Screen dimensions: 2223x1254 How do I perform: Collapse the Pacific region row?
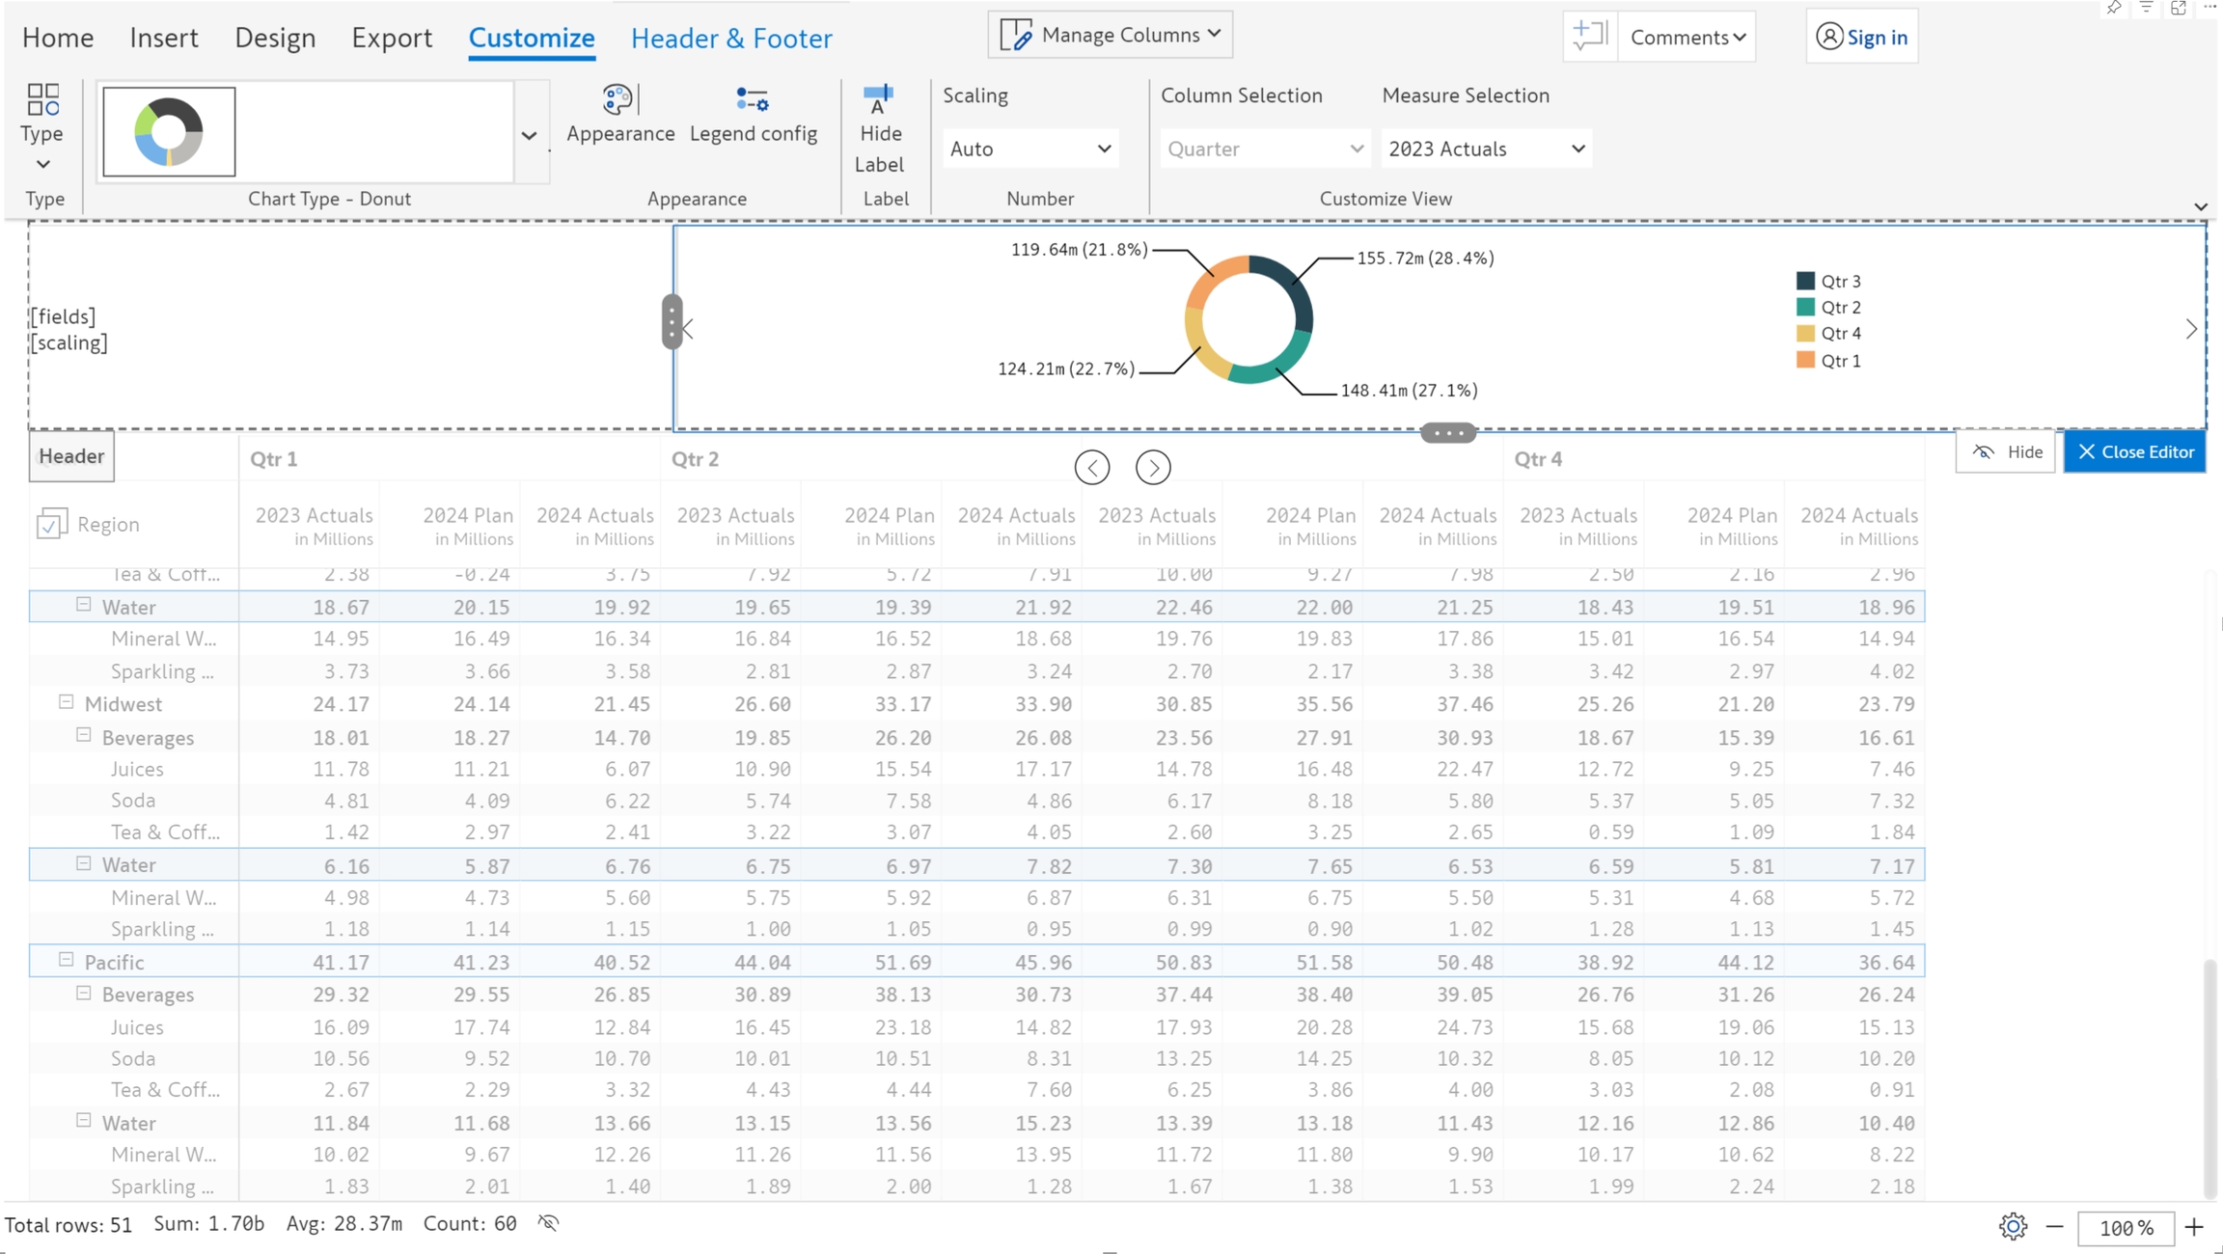pyautogui.click(x=66, y=960)
